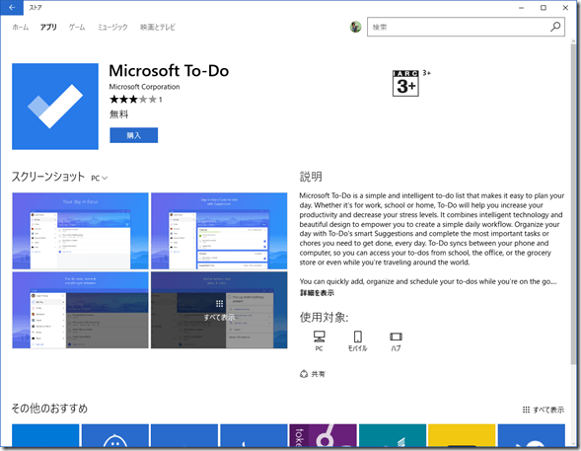Image resolution: width=581 pixels, height=451 pixels.
Task: Click the Microsoft To-Do app icon
Action: [55, 107]
